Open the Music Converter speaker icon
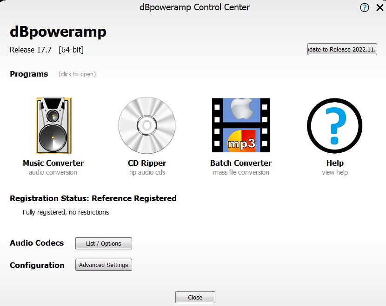This screenshot has height=306, width=386. tap(53, 125)
